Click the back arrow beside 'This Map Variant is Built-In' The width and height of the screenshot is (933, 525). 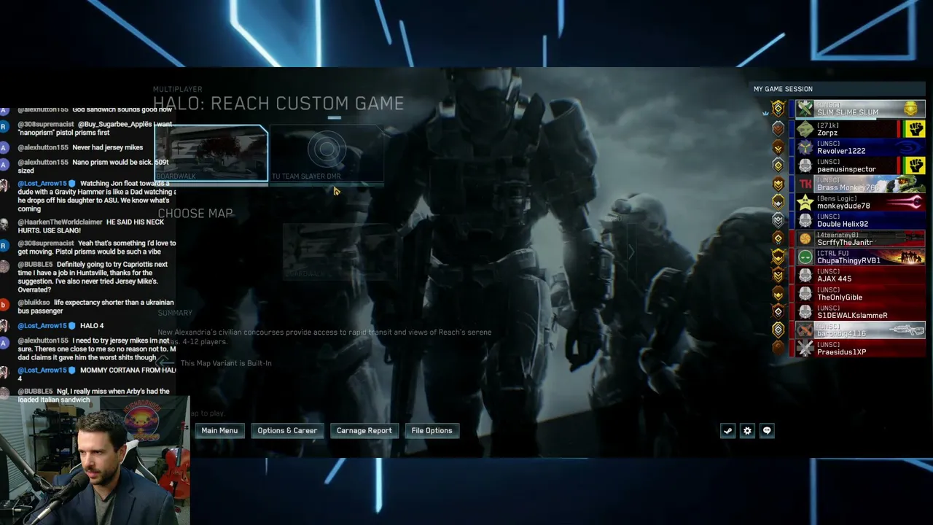(x=167, y=362)
